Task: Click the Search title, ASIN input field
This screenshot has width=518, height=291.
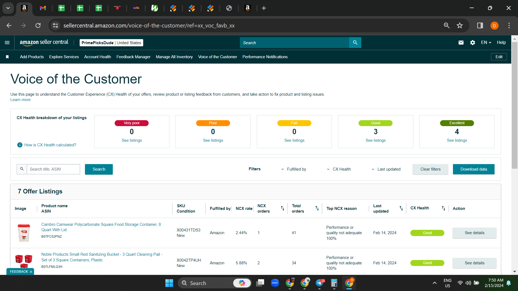Action: pos(53,169)
